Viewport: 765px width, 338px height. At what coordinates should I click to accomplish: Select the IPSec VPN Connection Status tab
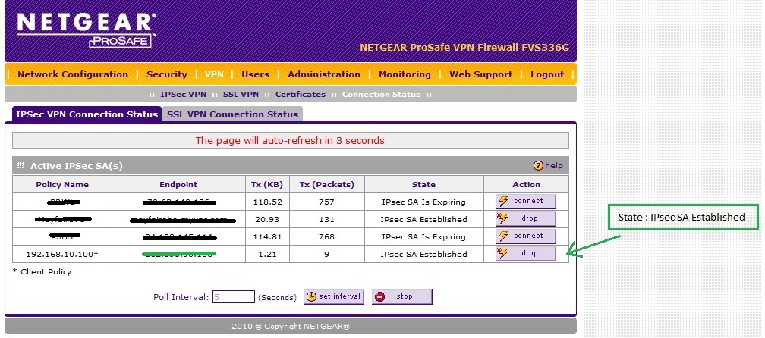[x=87, y=114]
